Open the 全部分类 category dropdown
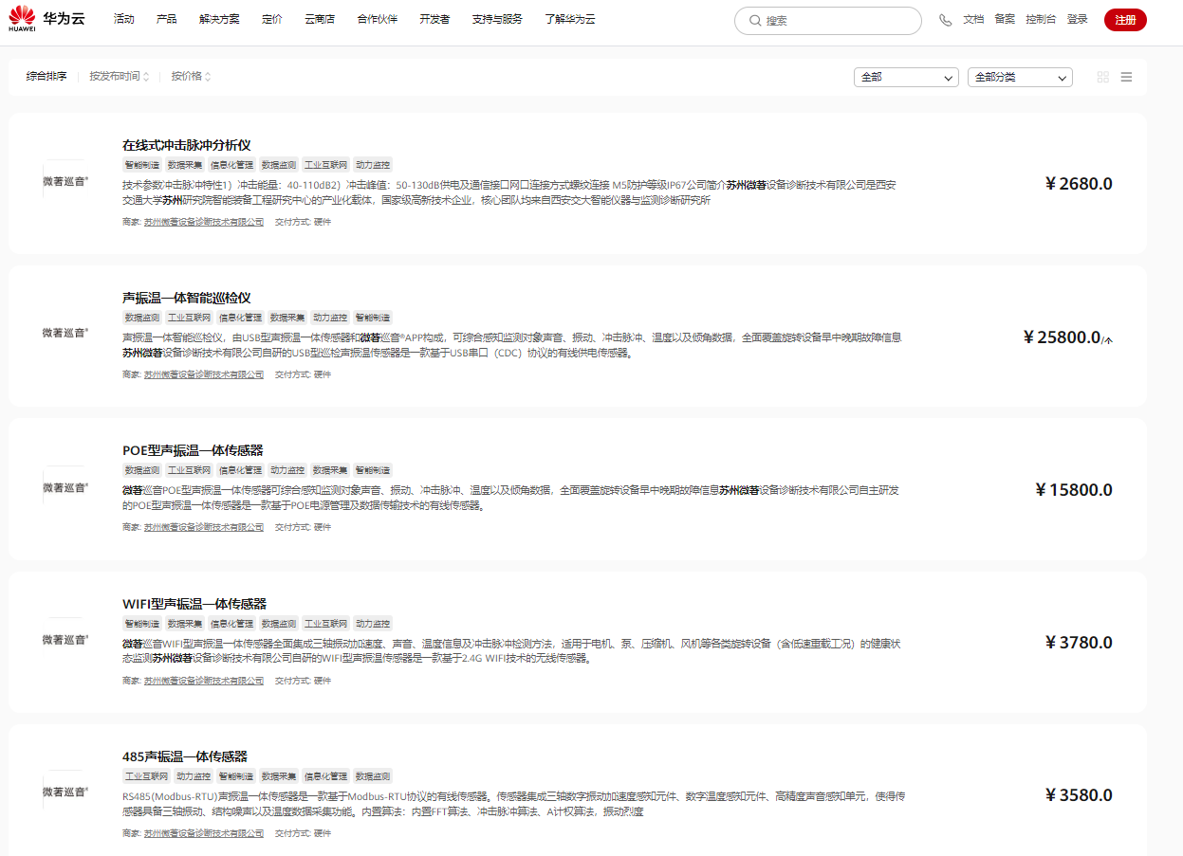1183x856 pixels. click(1020, 77)
